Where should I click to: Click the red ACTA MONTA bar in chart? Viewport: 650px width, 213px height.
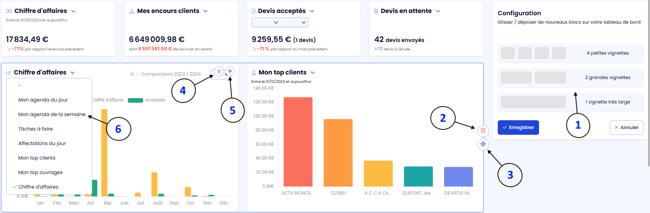point(298,141)
